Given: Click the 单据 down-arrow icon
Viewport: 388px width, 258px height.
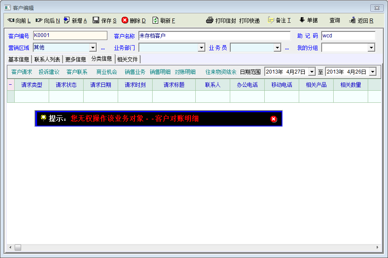Looking at the screenshot, I should pos(302,20).
